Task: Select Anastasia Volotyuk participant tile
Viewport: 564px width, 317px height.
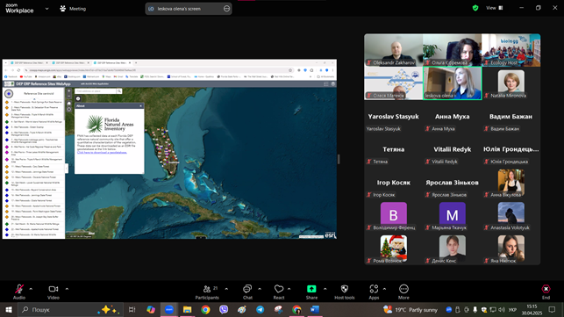Action: (510, 216)
